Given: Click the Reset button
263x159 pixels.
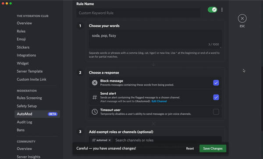Looking at the screenshot, I should pos(190,148).
